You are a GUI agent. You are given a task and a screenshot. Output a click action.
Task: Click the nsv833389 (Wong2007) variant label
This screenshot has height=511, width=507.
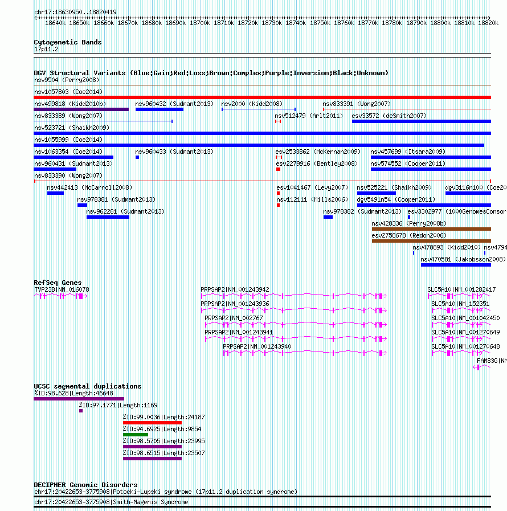[68, 116]
